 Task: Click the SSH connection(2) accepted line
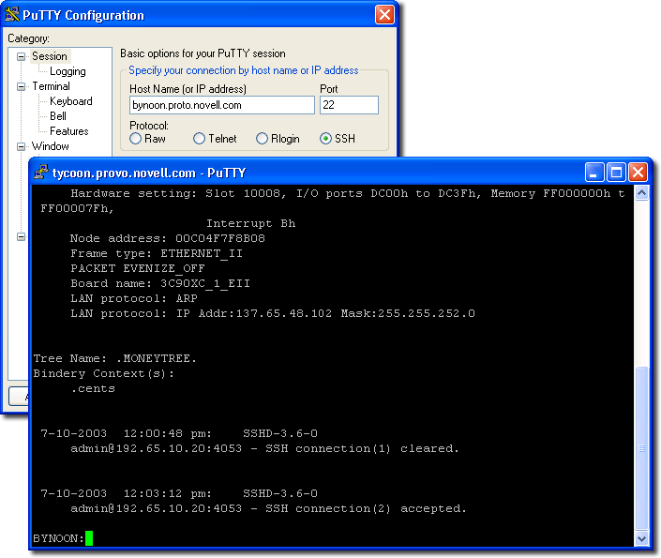click(268, 508)
